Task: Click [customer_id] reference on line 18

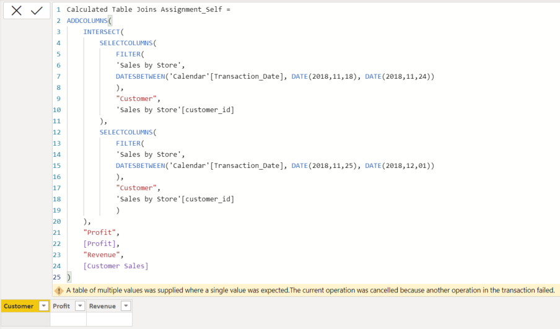Action: point(208,200)
